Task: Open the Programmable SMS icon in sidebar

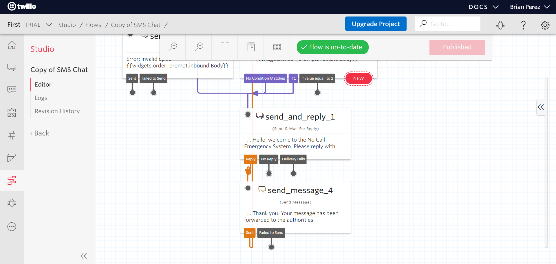Action: (x=12, y=90)
